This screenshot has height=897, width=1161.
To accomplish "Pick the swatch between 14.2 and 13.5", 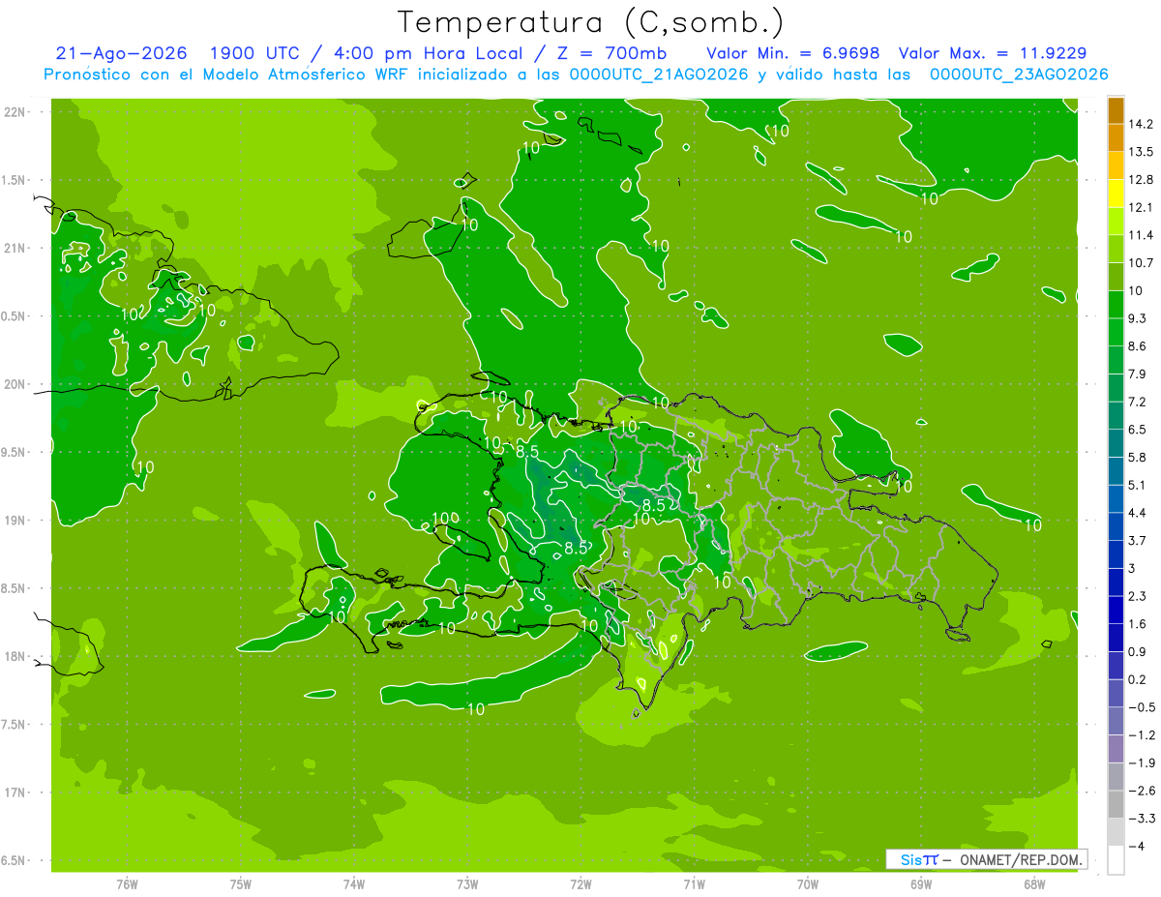I will [1116, 138].
